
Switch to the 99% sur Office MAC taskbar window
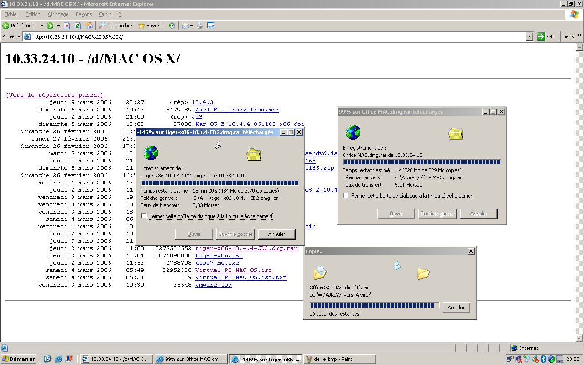click(191, 359)
